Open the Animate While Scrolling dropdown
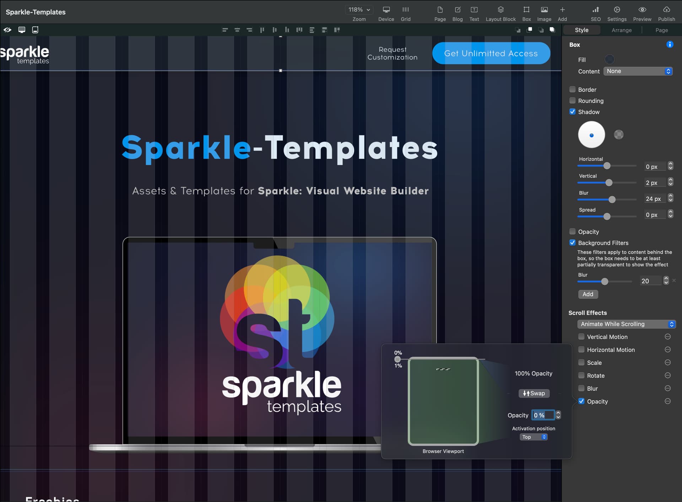The width and height of the screenshot is (682, 502). (627, 324)
